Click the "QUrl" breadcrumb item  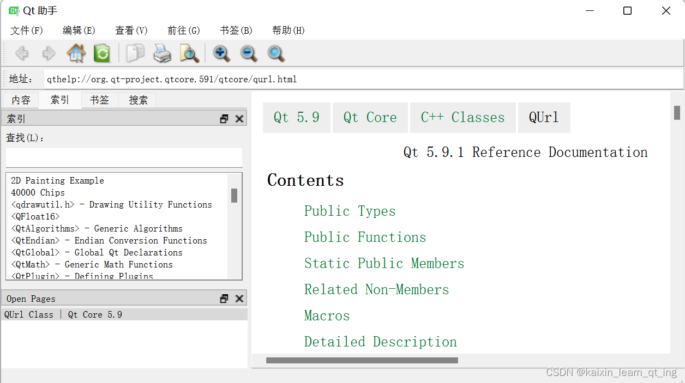pos(544,118)
